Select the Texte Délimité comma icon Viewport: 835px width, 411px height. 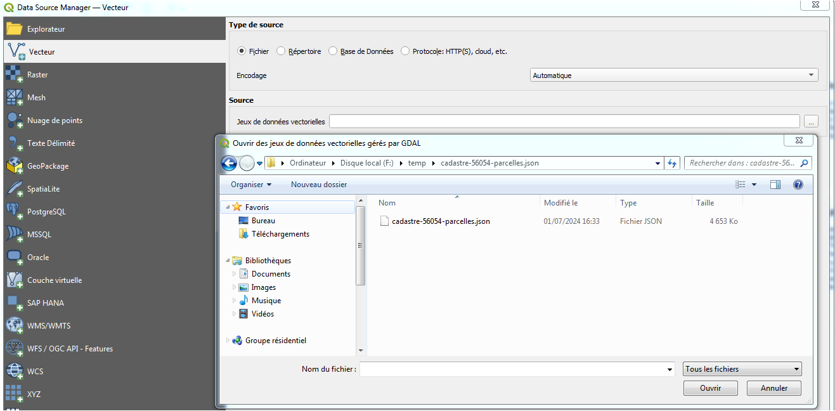[15, 143]
